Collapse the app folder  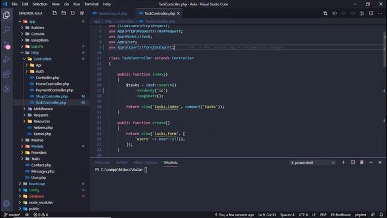coord(20,22)
